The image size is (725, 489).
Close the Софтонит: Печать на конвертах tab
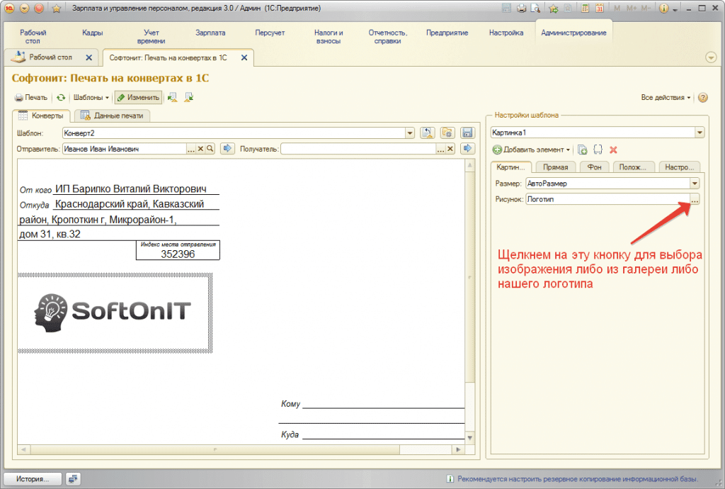click(244, 58)
